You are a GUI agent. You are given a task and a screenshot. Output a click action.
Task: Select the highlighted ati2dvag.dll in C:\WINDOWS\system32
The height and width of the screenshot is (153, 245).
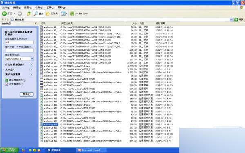coord(51,124)
